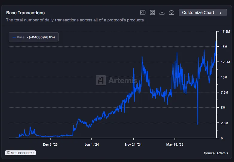Click the sigma aggregate icon
The image size is (234, 162).
pyautogui.click(x=152, y=12)
